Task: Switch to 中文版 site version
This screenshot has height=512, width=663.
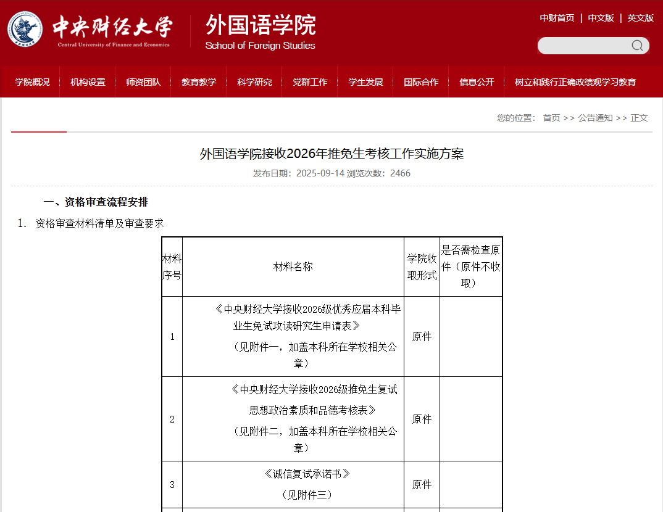Action: pyautogui.click(x=601, y=18)
